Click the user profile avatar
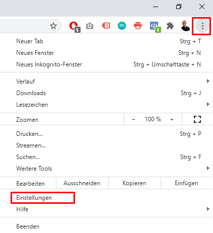The image size is (213, 233). (x=185, y=26)
